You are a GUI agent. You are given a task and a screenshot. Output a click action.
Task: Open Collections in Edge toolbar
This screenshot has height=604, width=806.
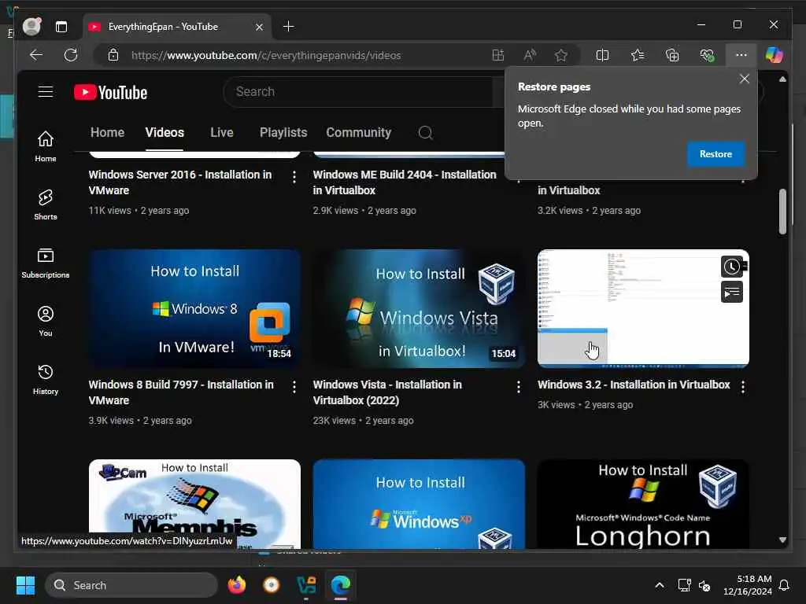click(x=672, y=55)
